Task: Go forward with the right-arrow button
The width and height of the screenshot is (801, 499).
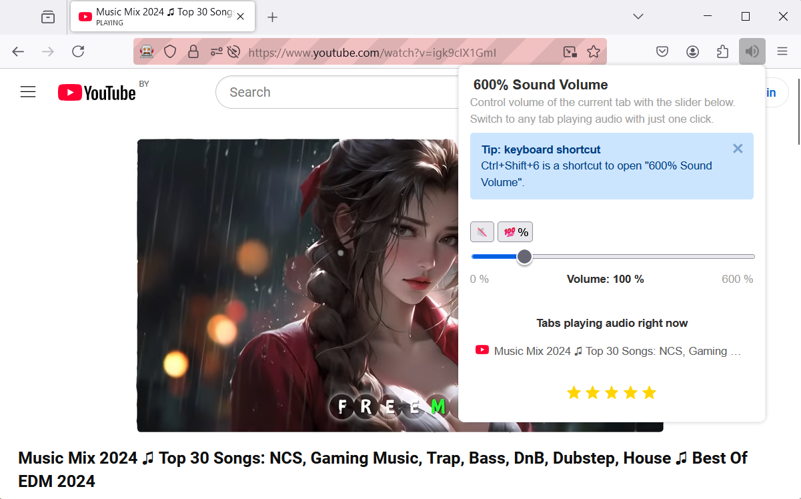Action: pyautogui.click(x=48, y=51)
